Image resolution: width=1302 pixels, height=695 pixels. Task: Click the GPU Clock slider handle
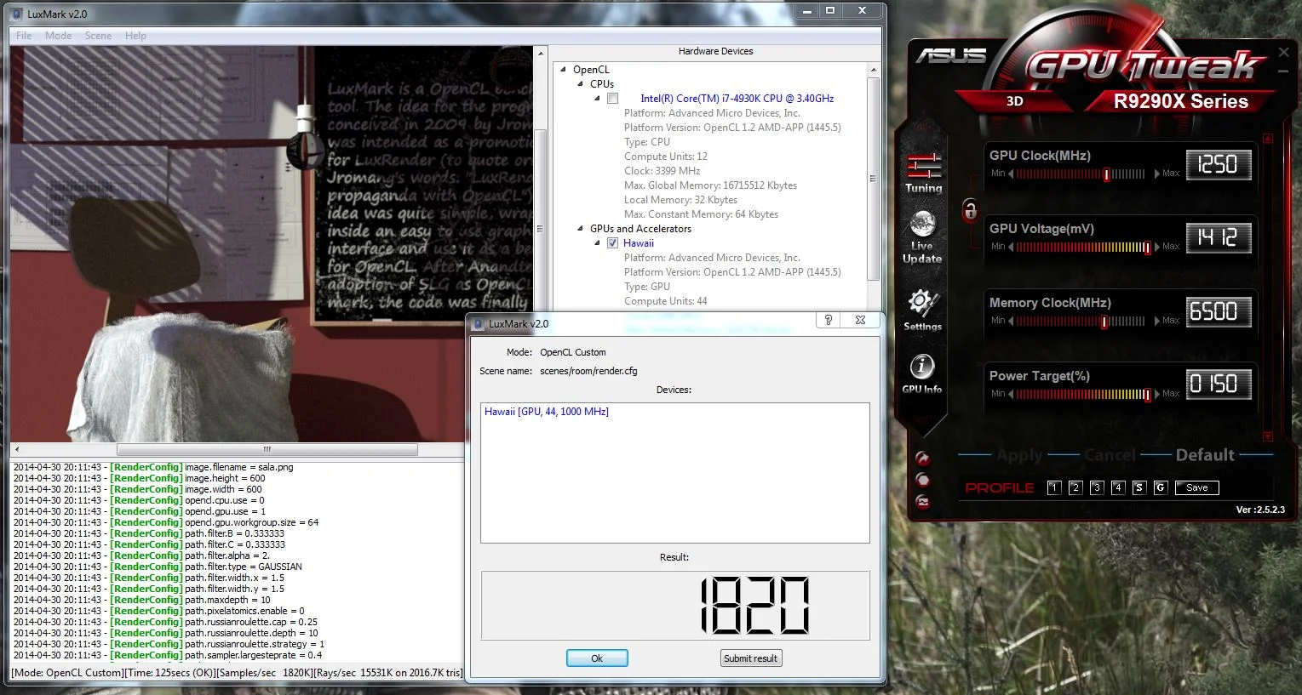[x=1106, y=174]
